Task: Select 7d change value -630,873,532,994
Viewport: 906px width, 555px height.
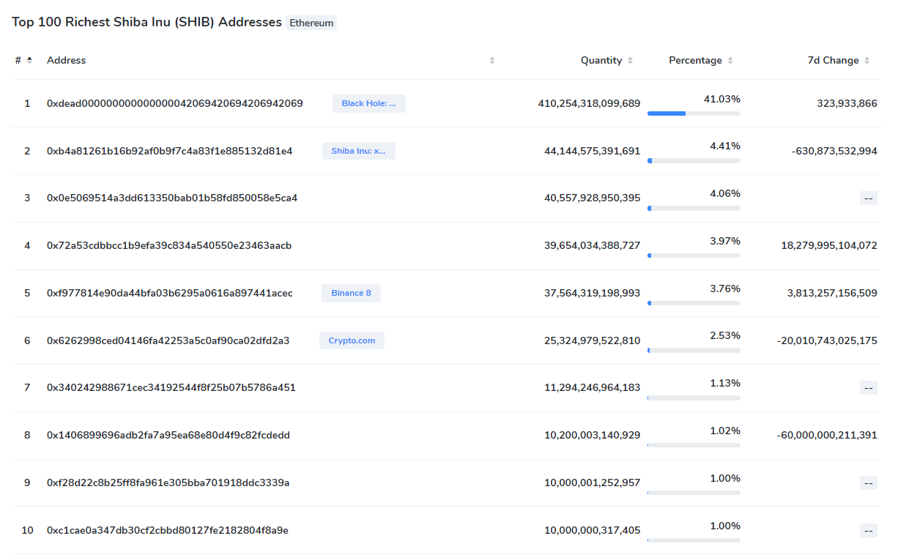Action: 834,151
